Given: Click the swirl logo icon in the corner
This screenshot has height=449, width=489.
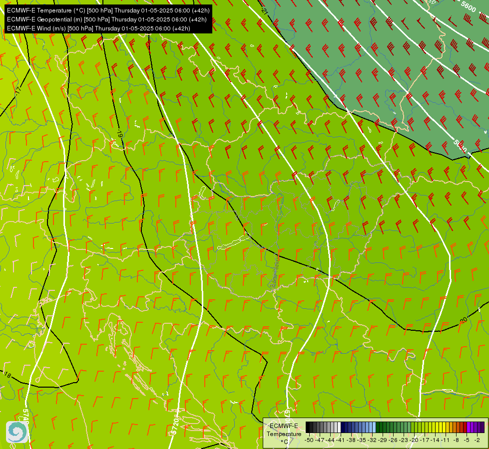Looking at the screenshot, I should pos(17,432).
